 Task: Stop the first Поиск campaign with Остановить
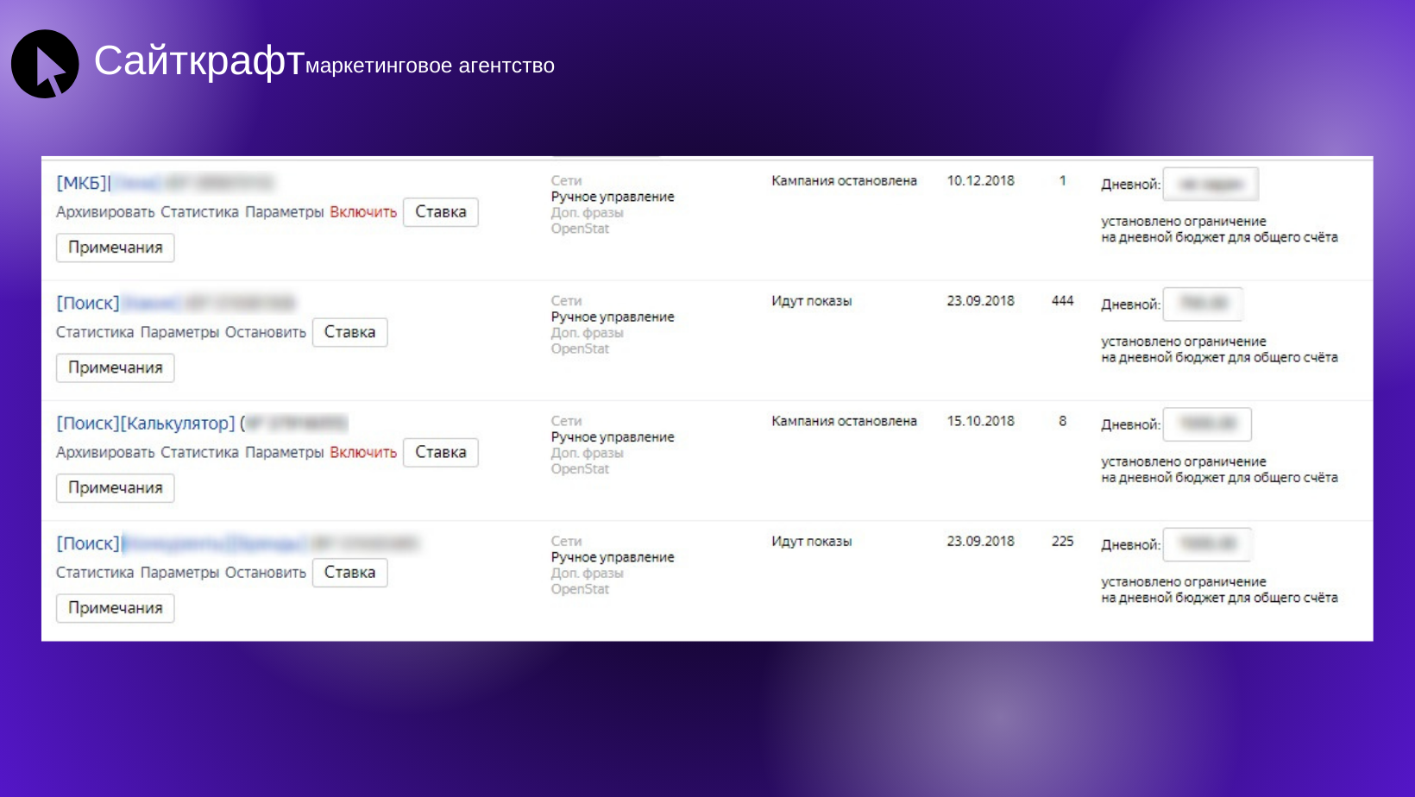pyautogui.click(x=265, y=332)
